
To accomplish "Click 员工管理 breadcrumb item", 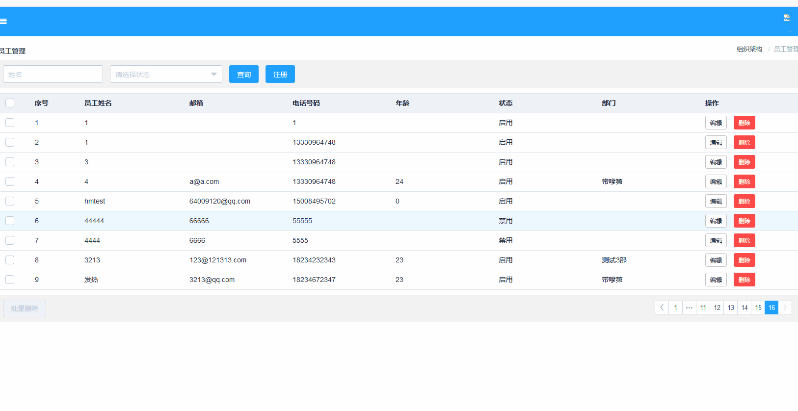I will 786,49.
